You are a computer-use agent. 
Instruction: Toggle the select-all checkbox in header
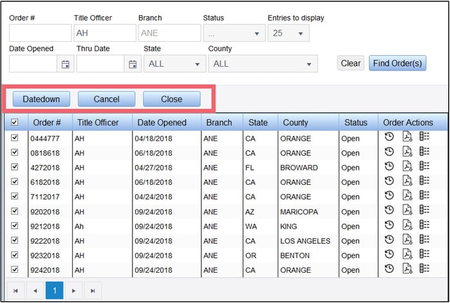click(14, 123)
